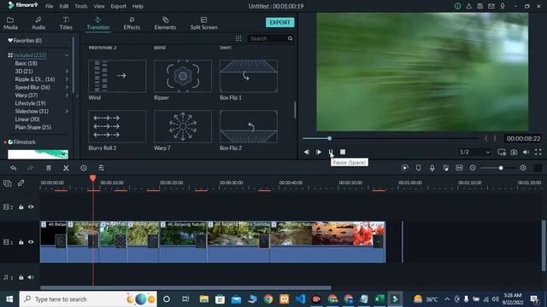This screenshot has width=547, height=307.
Task: Expand the Slideshow (31) category
Action: [x=67, y=112]
